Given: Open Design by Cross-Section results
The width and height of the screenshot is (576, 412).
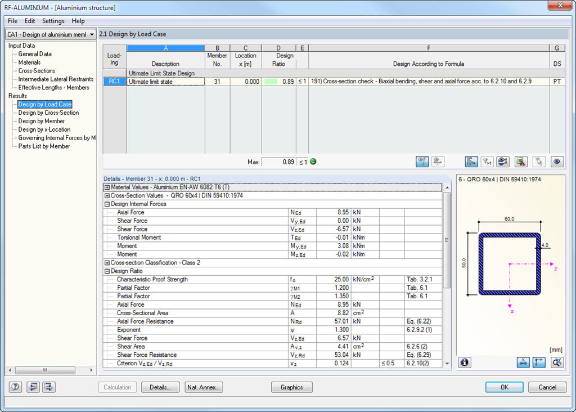Looking at the screenshot, I should (x=48, y=113).
